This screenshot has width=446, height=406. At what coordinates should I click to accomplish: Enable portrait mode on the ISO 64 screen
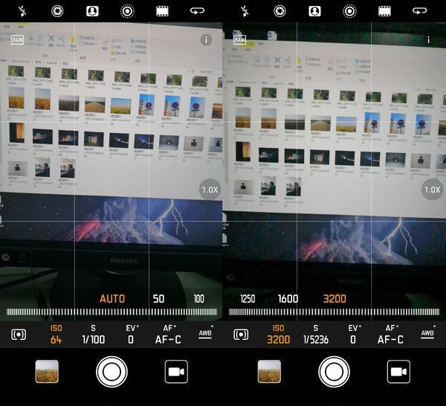pyautogui.click(x=92, y=11)
